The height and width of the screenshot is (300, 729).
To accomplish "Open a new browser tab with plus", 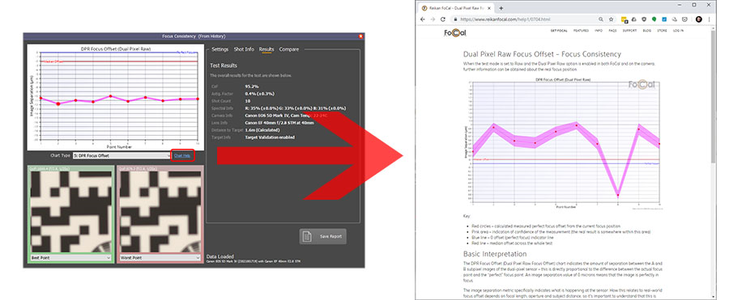I will pos(501,8).
